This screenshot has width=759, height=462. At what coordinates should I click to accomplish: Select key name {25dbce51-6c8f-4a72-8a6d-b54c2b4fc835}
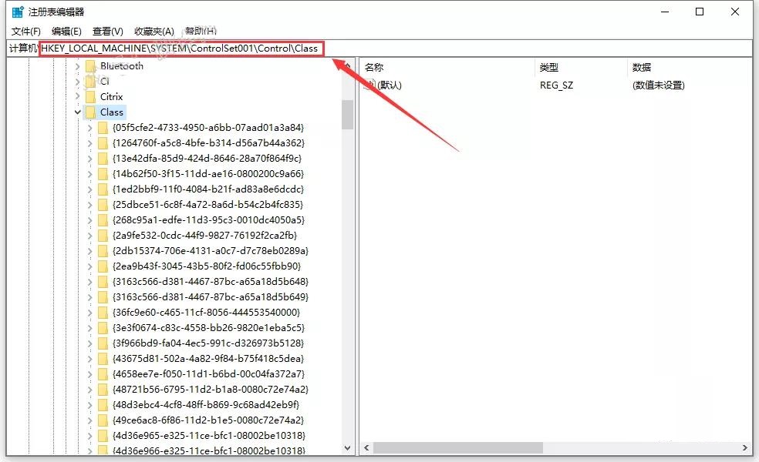tap(207, 205)
